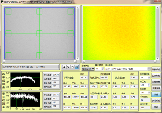Click the 分区偏移量 field showing 20
The height and width of the screenshot is (113, 162).
coord(144,78)
